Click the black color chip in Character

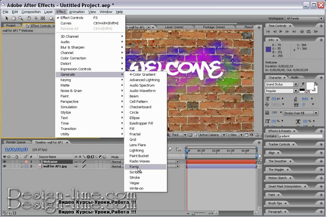click(x=302, y=90)
